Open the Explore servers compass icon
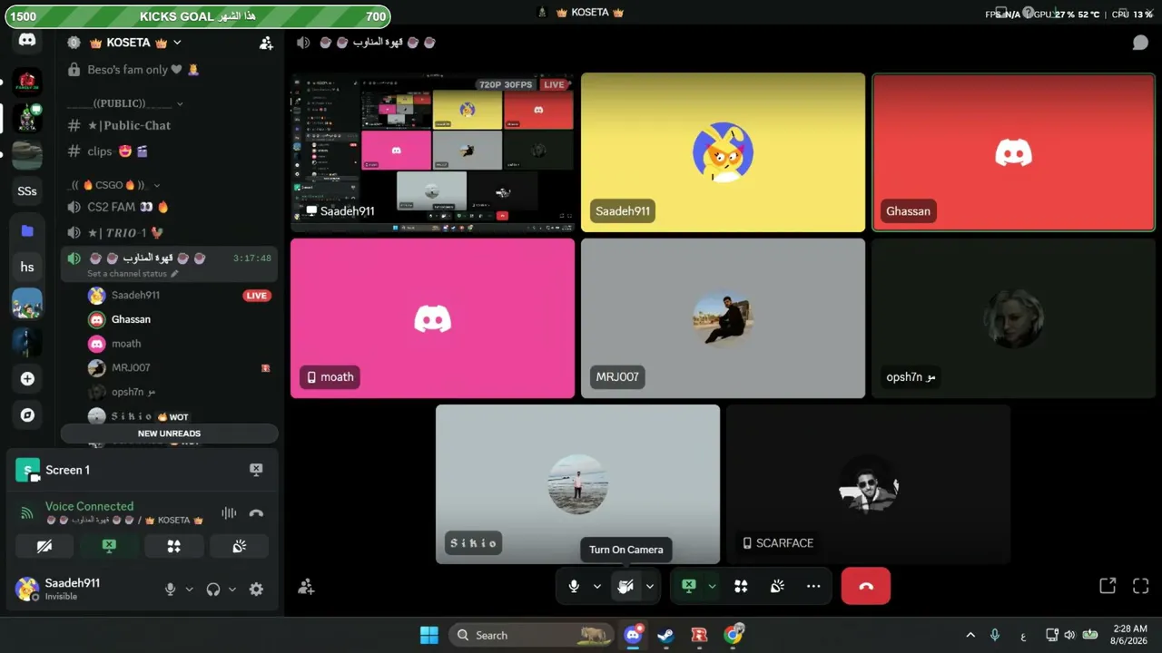1162x653 pixels. click(27, 414)
